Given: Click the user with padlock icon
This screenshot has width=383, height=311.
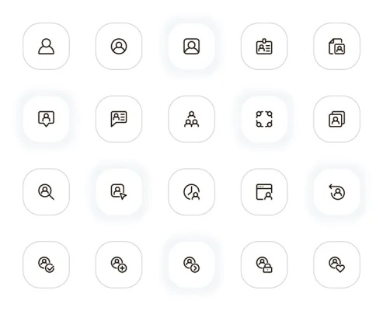Looking at the screenshot, I should [x=264, y=264].
